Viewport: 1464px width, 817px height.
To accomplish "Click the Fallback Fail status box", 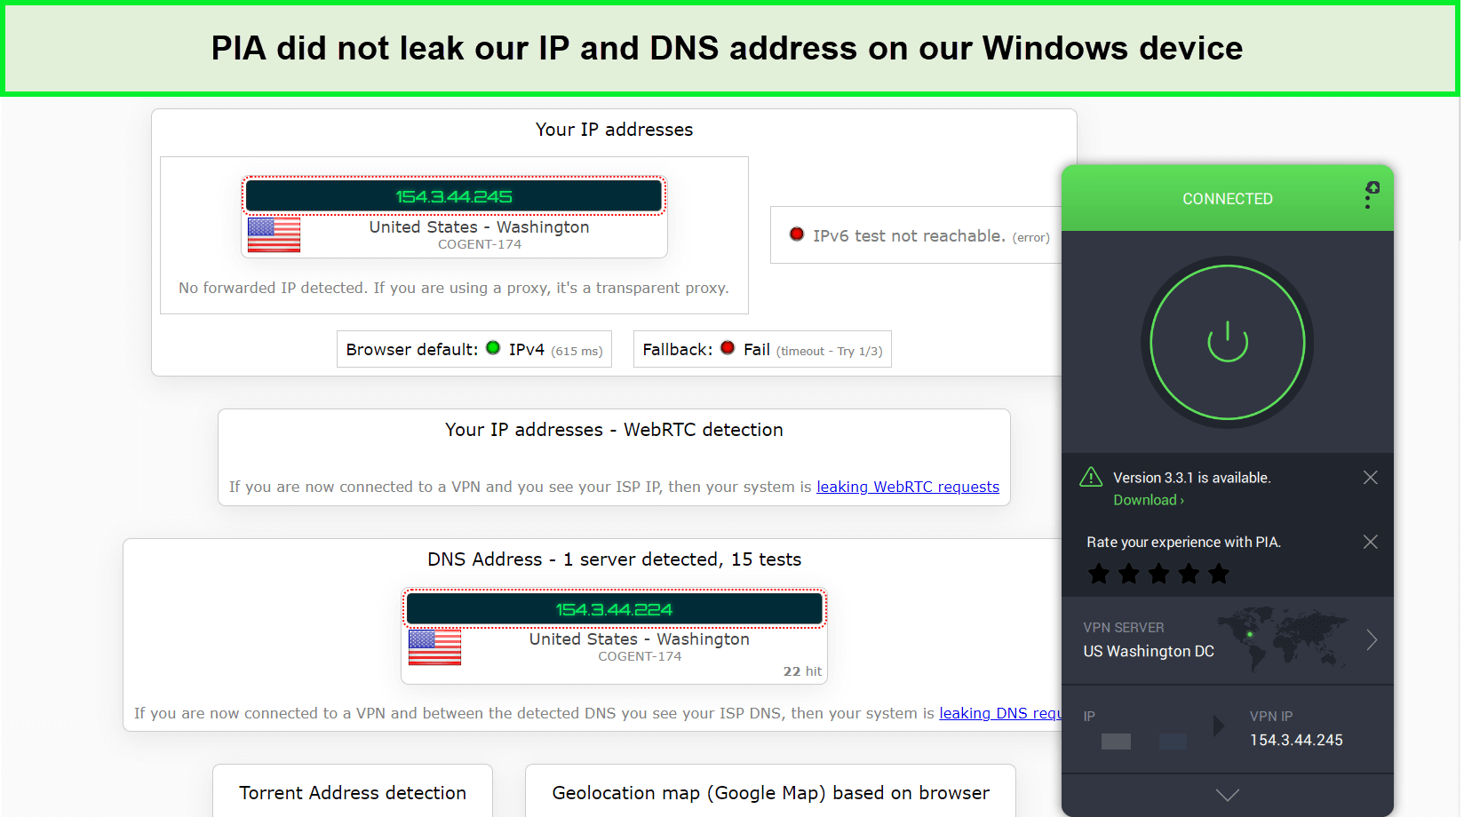I will (762, 349).
